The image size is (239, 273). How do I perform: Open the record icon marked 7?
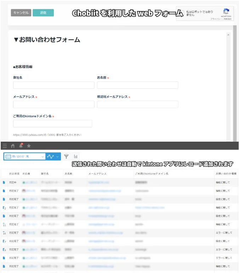pos(4,241)
